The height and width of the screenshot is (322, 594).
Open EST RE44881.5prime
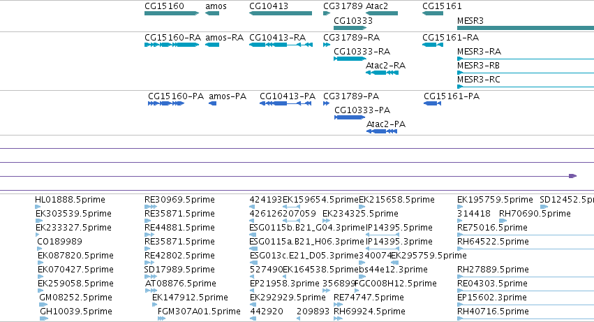tap(179, 228)
